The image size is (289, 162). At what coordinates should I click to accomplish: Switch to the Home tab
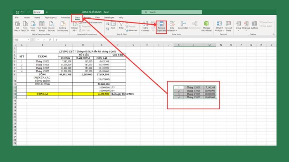(27, 18)
